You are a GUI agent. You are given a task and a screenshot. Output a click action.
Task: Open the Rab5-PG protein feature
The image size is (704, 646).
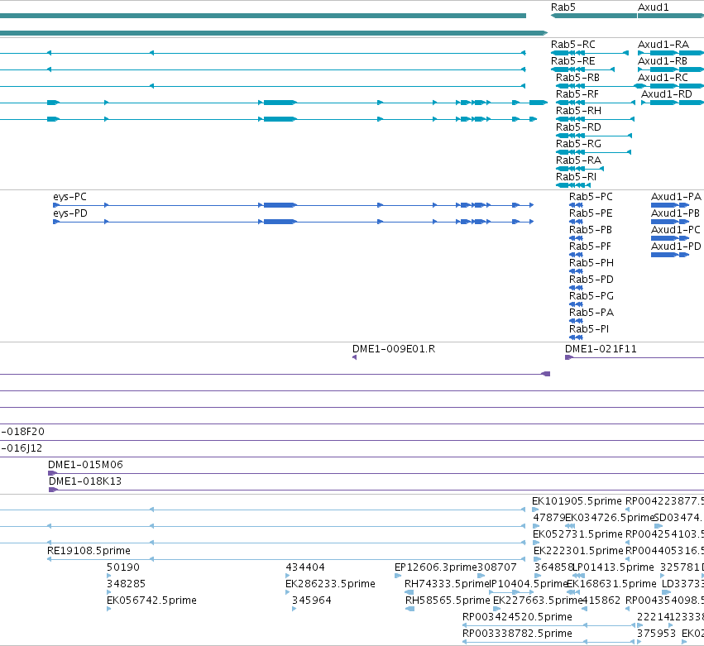[x=591, y=297]
